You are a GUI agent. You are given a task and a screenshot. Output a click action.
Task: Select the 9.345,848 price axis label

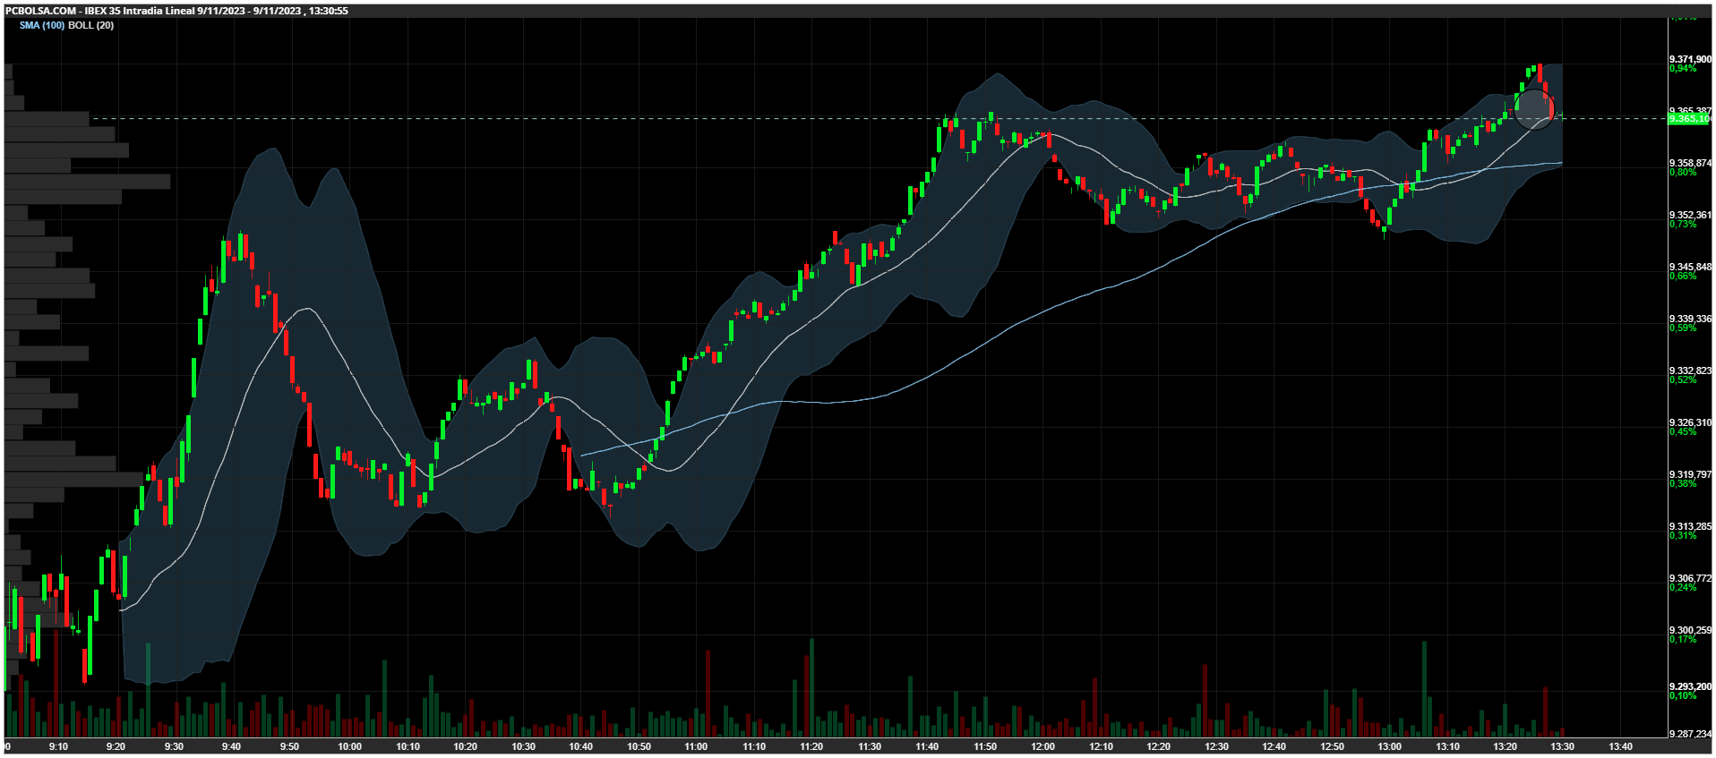coord(1690,267)
